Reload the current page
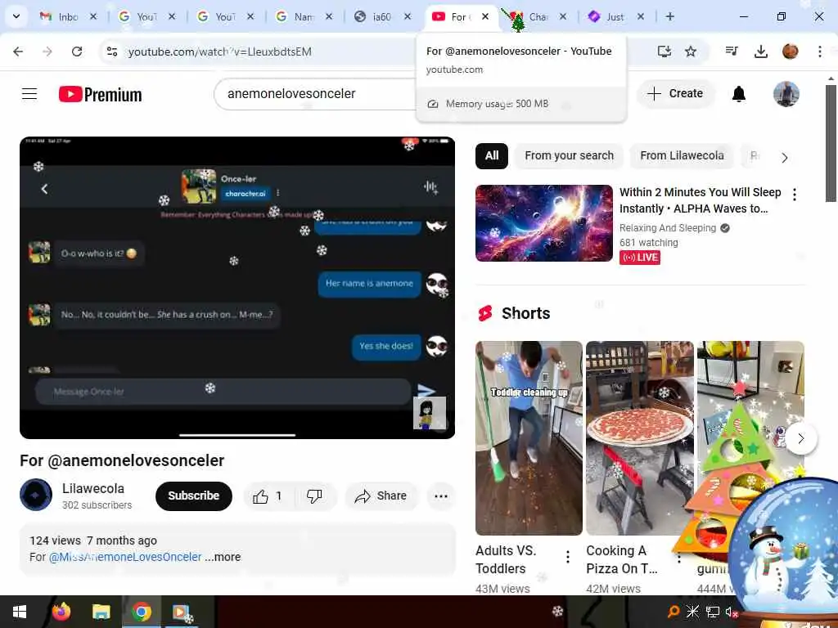This screenshot has width=838, height=628. [x=77, y=52]
